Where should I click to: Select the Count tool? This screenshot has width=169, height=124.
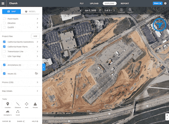18,113
